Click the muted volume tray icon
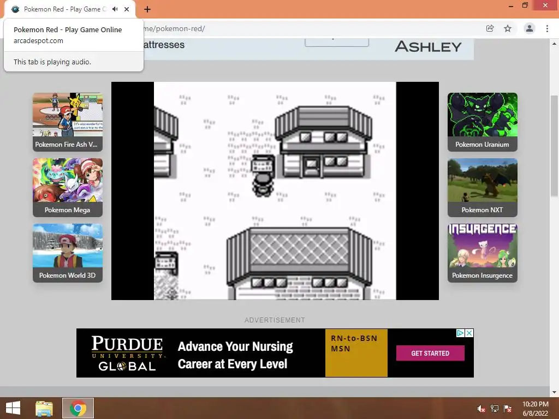The image size is (559, 419). pos(481,409)
